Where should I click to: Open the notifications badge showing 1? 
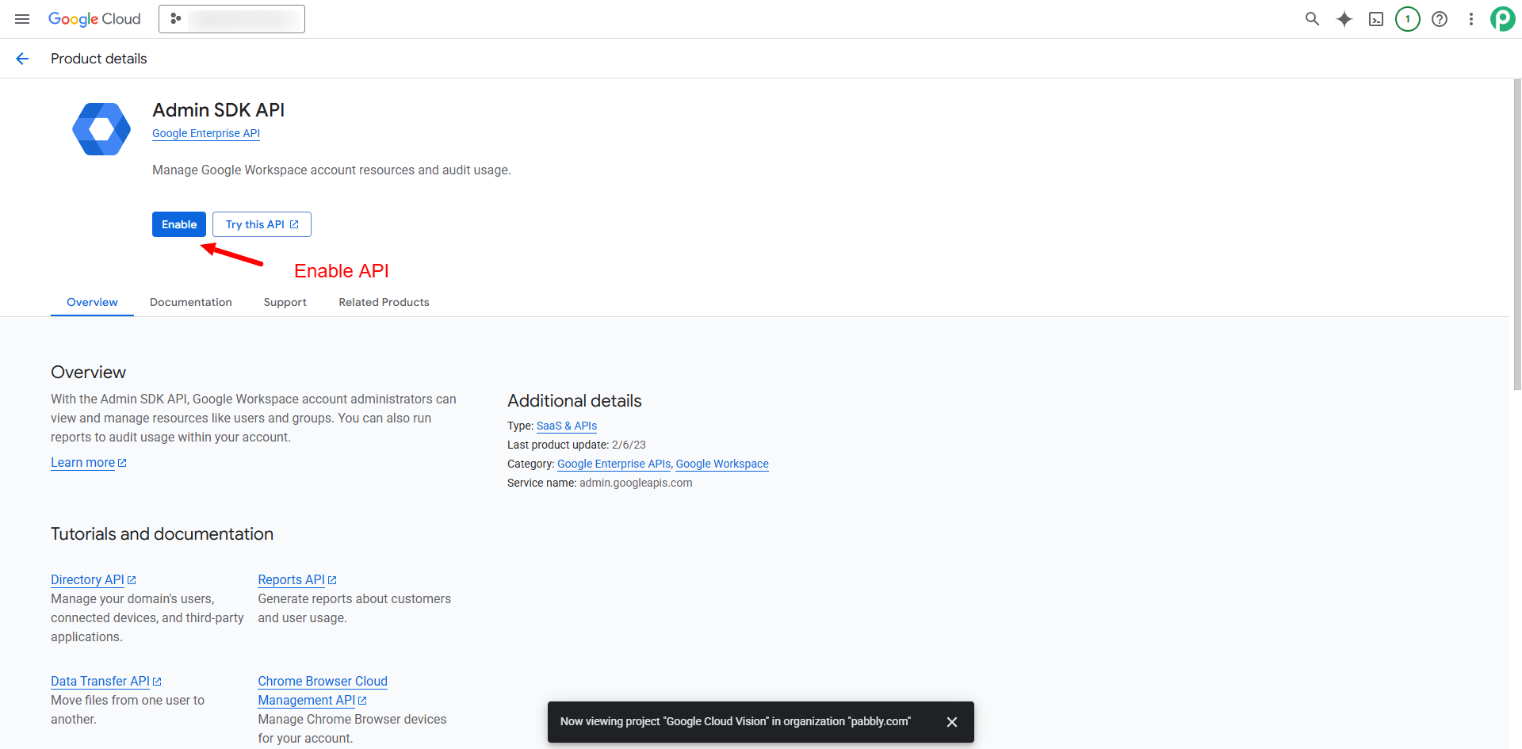1407,19
